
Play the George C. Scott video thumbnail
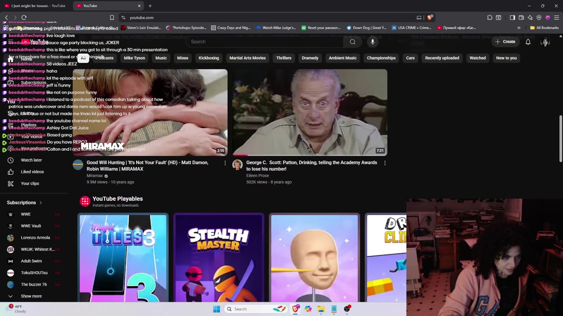click(310, 112)
